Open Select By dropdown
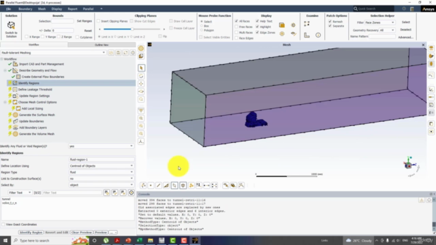Viewport: 436px width, 245px height. (x=102, y=185)
